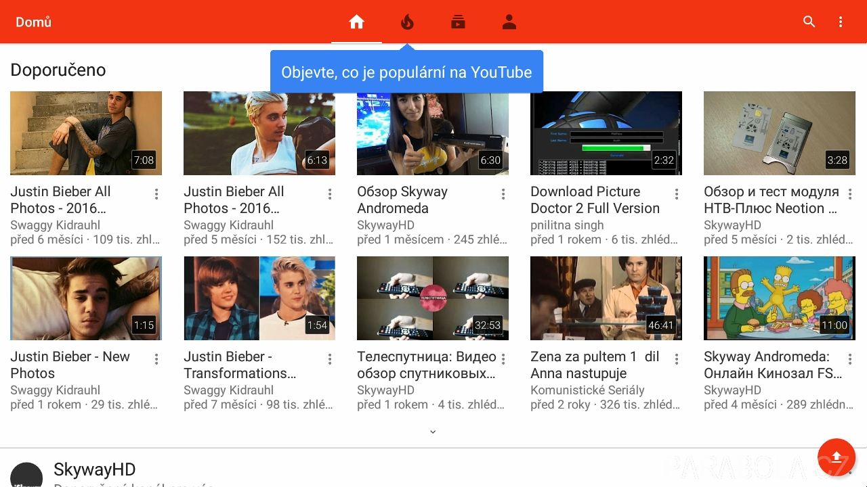
Task: Open options for 7:08 Justin Bieber All Photos
Action: pyautogui.click(x=156, y=194)
